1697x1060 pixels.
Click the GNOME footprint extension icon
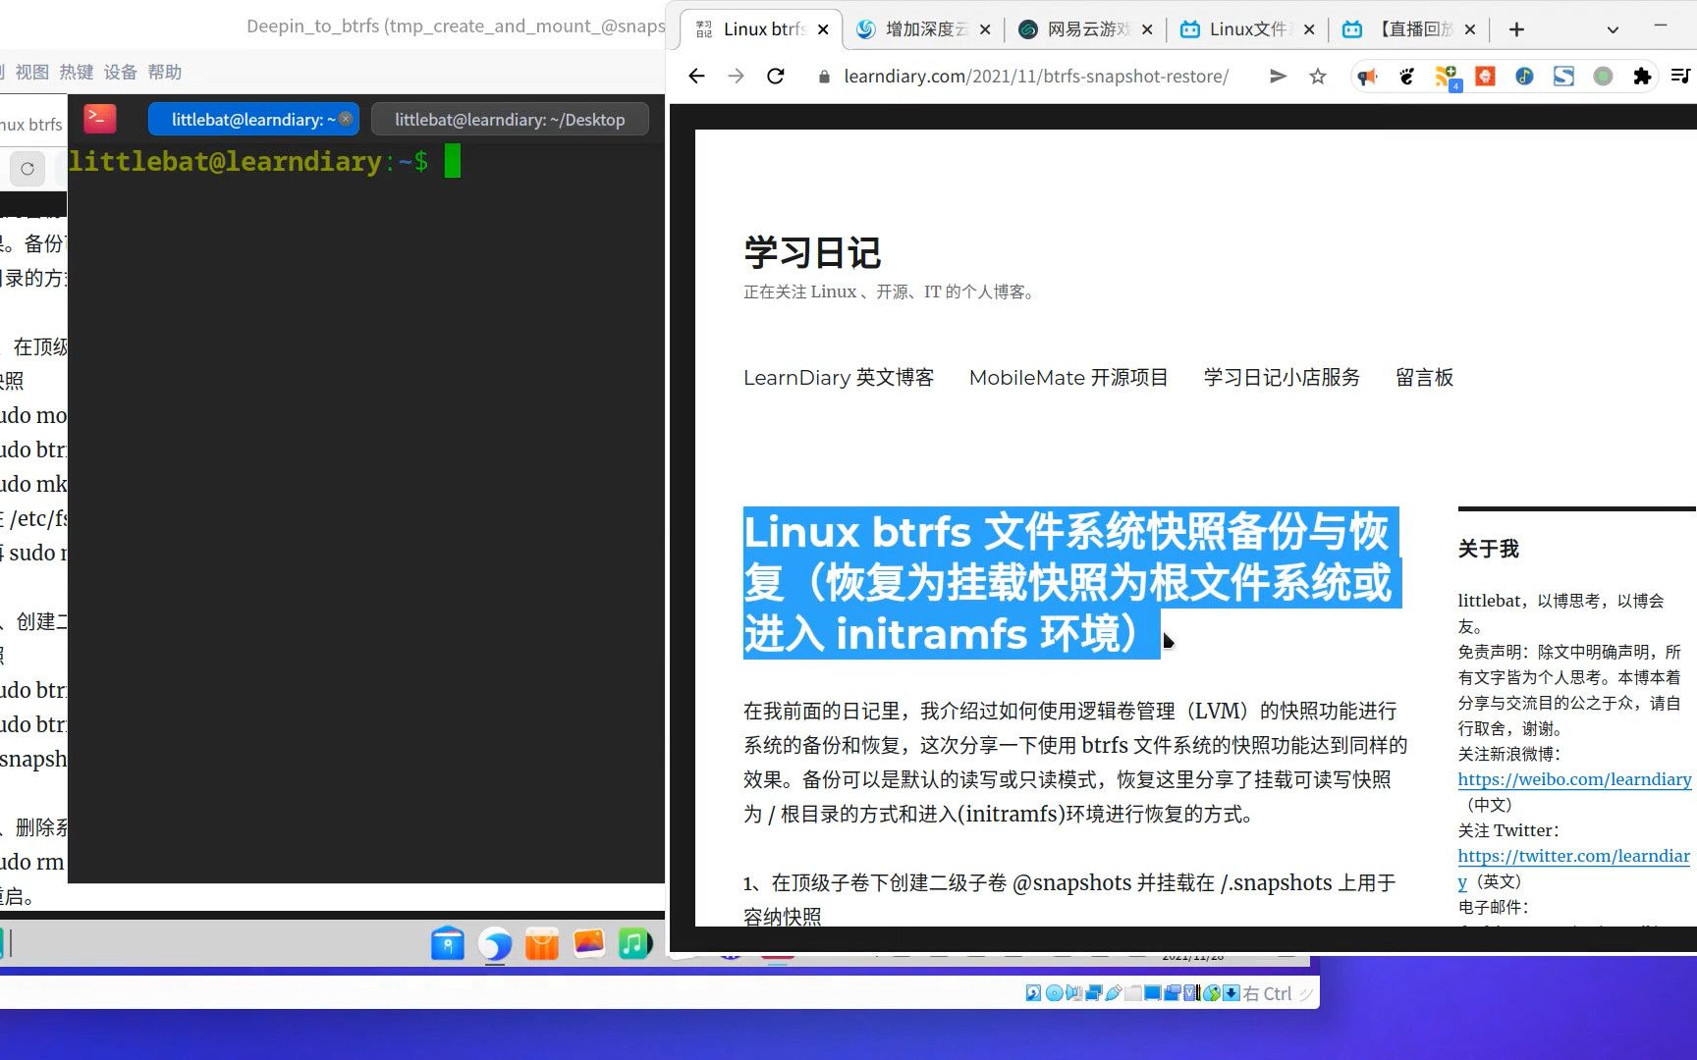point(1406,76)
